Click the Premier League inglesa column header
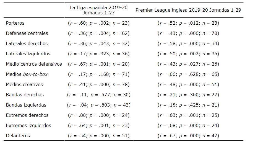The width and height of the screenshot is (253, 142). click(188, 10)
